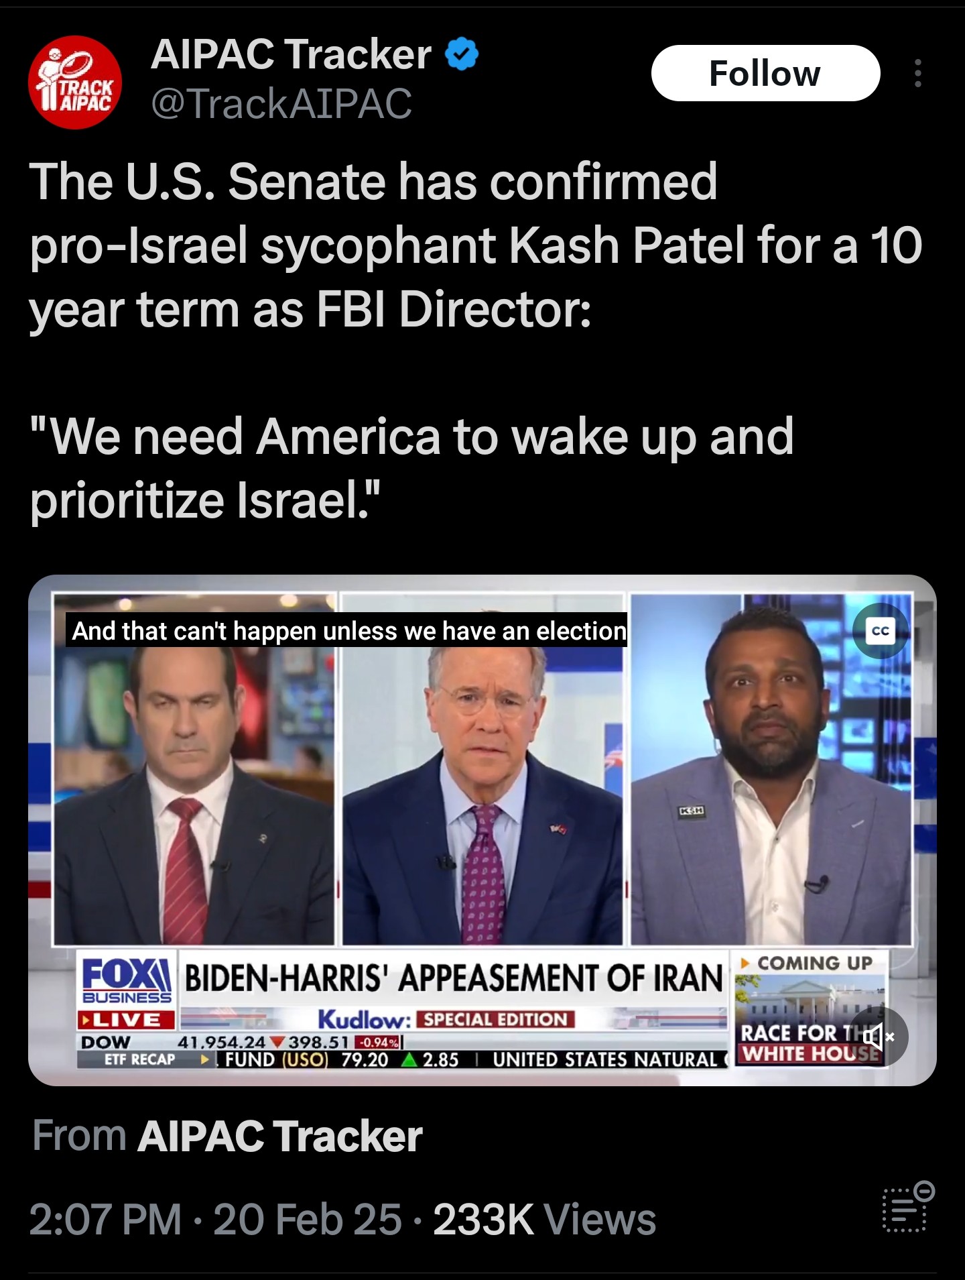Tap the Fox Business logo in the video
The height and width of the screenshot is (1280, 965).
click(x=127, y=980)
